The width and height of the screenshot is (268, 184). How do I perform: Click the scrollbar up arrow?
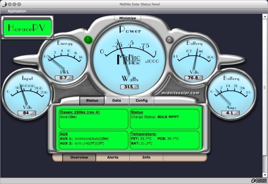click(x=265, y=16)
